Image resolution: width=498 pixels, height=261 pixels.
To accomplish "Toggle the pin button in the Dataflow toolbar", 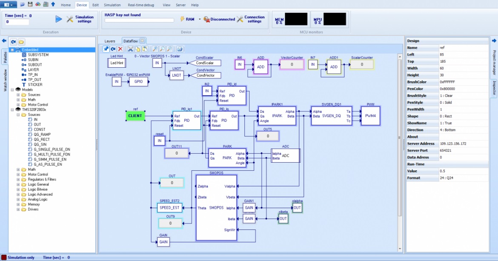I will pos(106,49).
